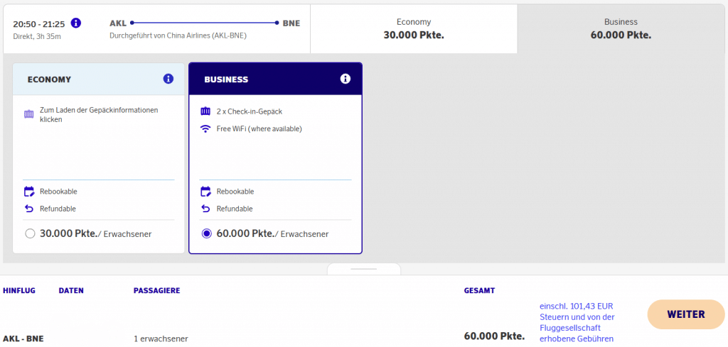Click the Free WiFi icon
This screenshot has height=347, width=728.
205,129
